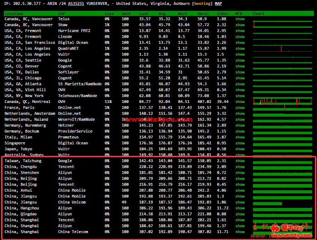Show MTR for Atlanta RamNode row
Screen dimensions: 317x240
(x=240, y=84)
